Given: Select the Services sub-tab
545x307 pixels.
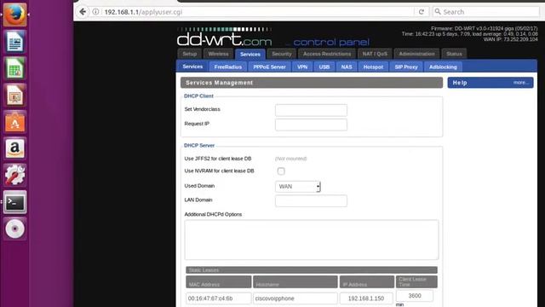Looking at the screenshot, I should (x=192, y=67).
